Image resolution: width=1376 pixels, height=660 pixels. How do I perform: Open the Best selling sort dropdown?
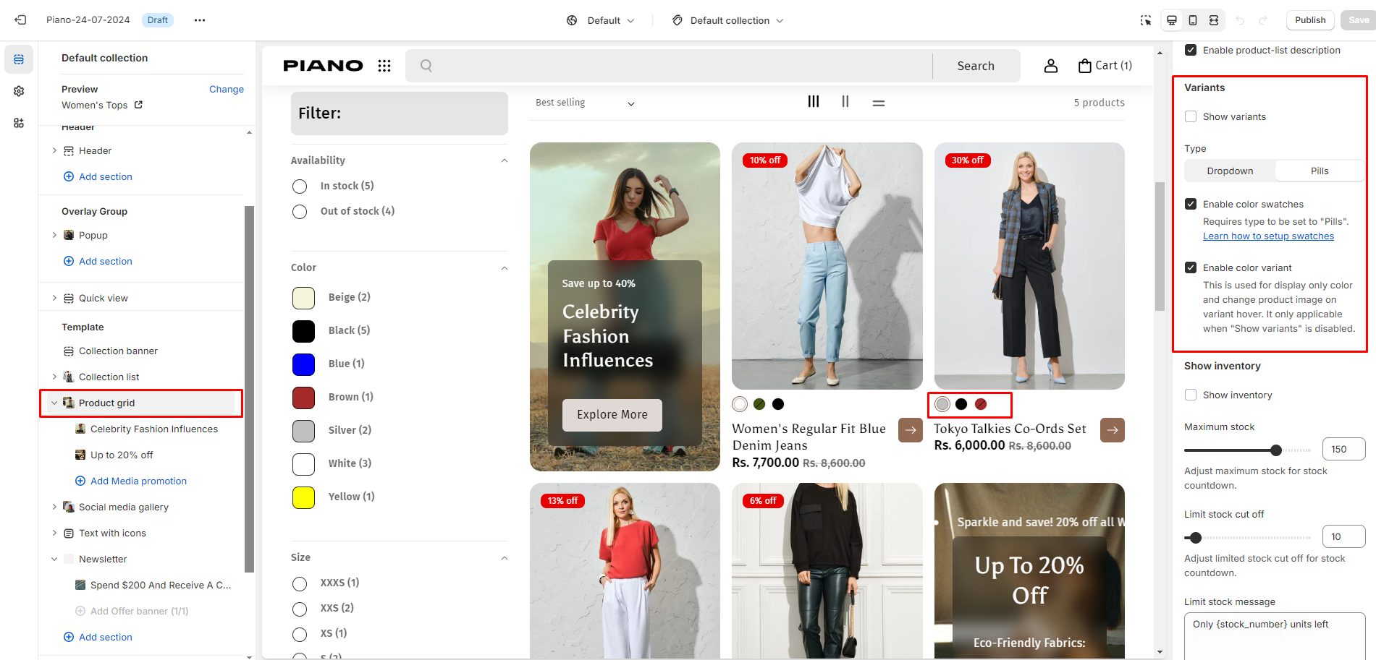(585, 103)
